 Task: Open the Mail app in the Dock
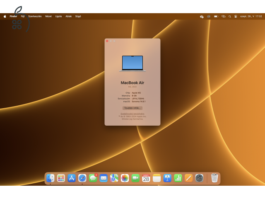pos(104,178)
